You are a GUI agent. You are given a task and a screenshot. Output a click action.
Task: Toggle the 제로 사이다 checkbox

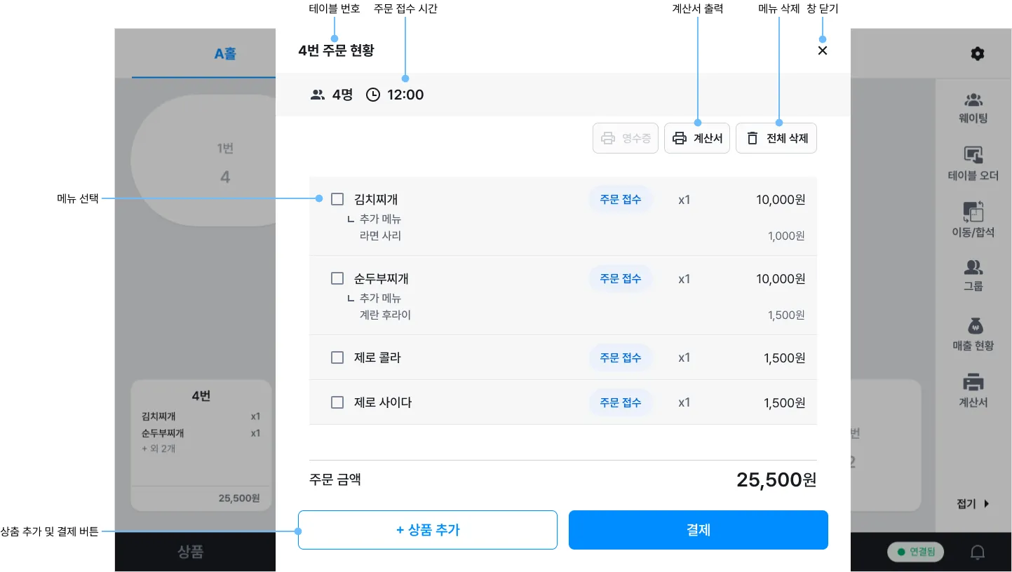tap(337, 402)
